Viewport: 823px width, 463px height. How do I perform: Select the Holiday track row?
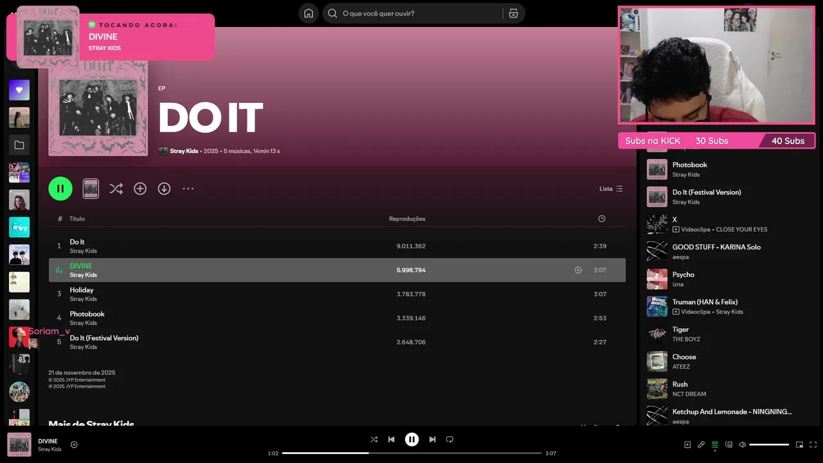(x=337, y=294)
